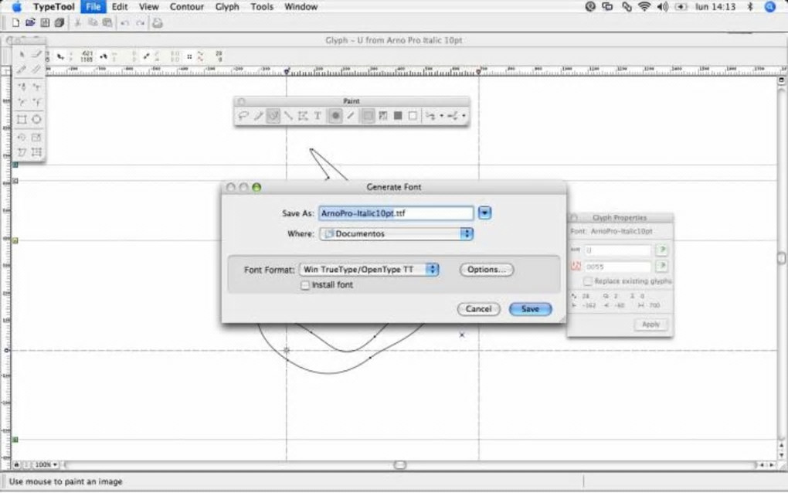The width and height of the screenshot is (788, 493).
Task: Click the Redo arrow toolbar icon
Action: pos(140,23)
